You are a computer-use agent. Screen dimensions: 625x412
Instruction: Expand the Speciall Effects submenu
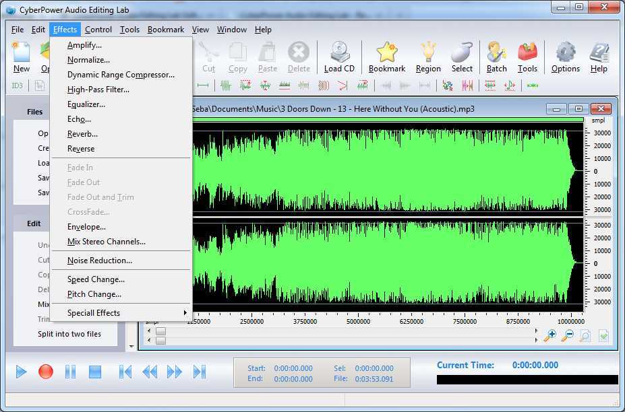pyautogui.click(x=94, y=312)
